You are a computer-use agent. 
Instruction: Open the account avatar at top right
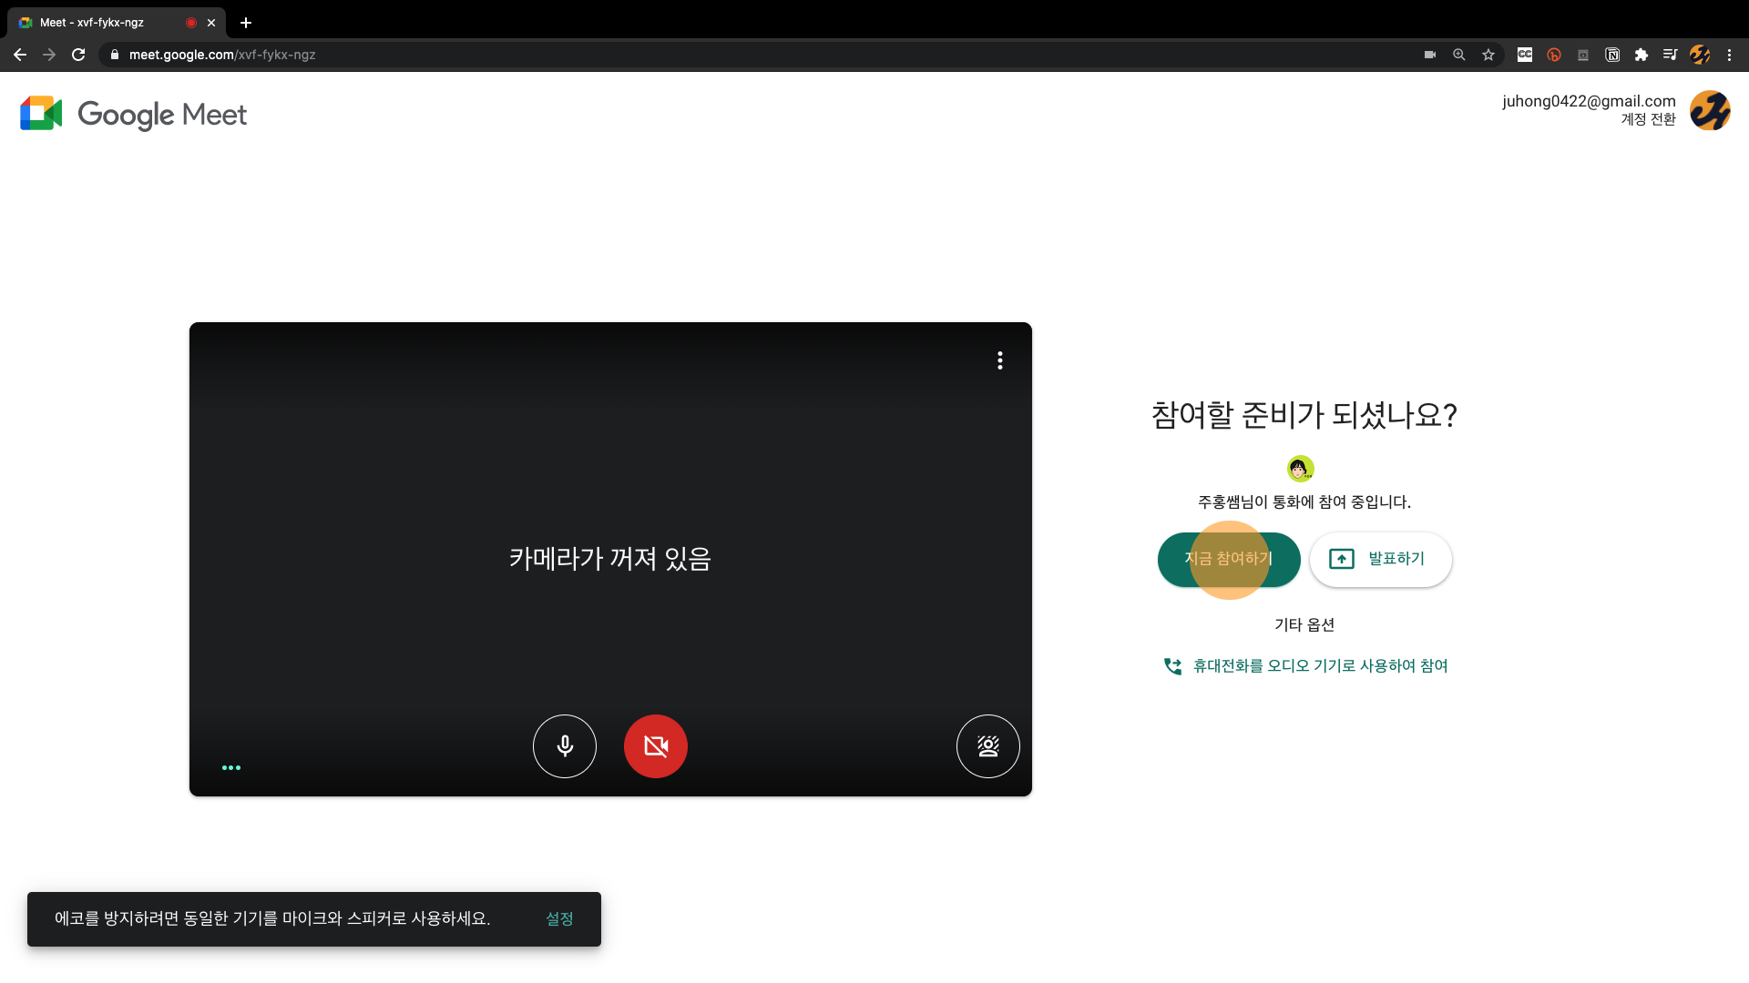pos(1710,111)
